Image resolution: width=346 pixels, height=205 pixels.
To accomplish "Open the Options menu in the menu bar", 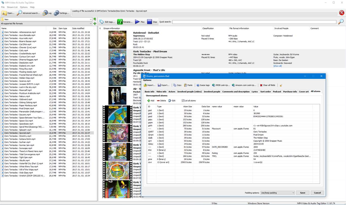I will [24, 7].
